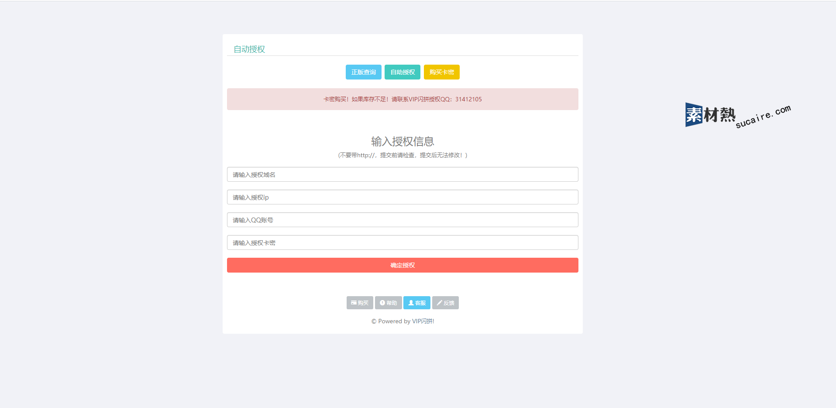
Task: Open the VIP闪拼 footer link
Action: tap(423, 321)
